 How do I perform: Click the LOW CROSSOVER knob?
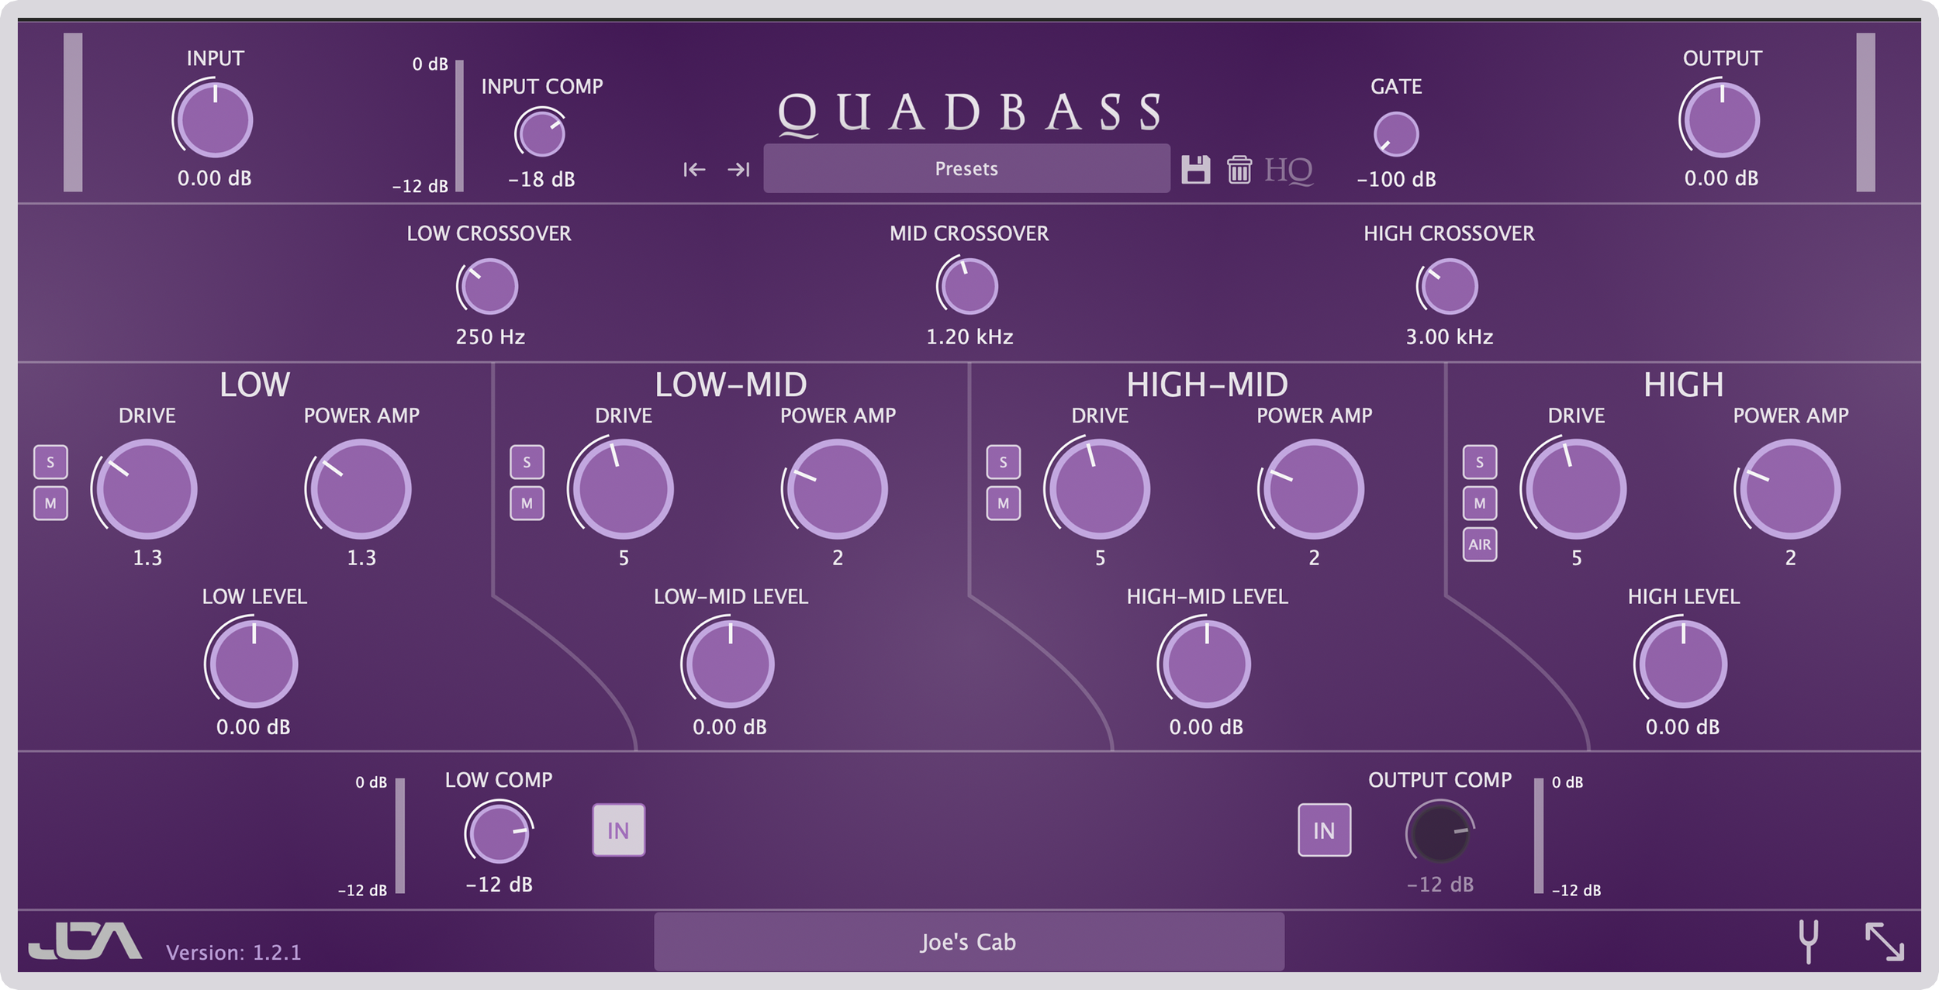pos(489,286)
